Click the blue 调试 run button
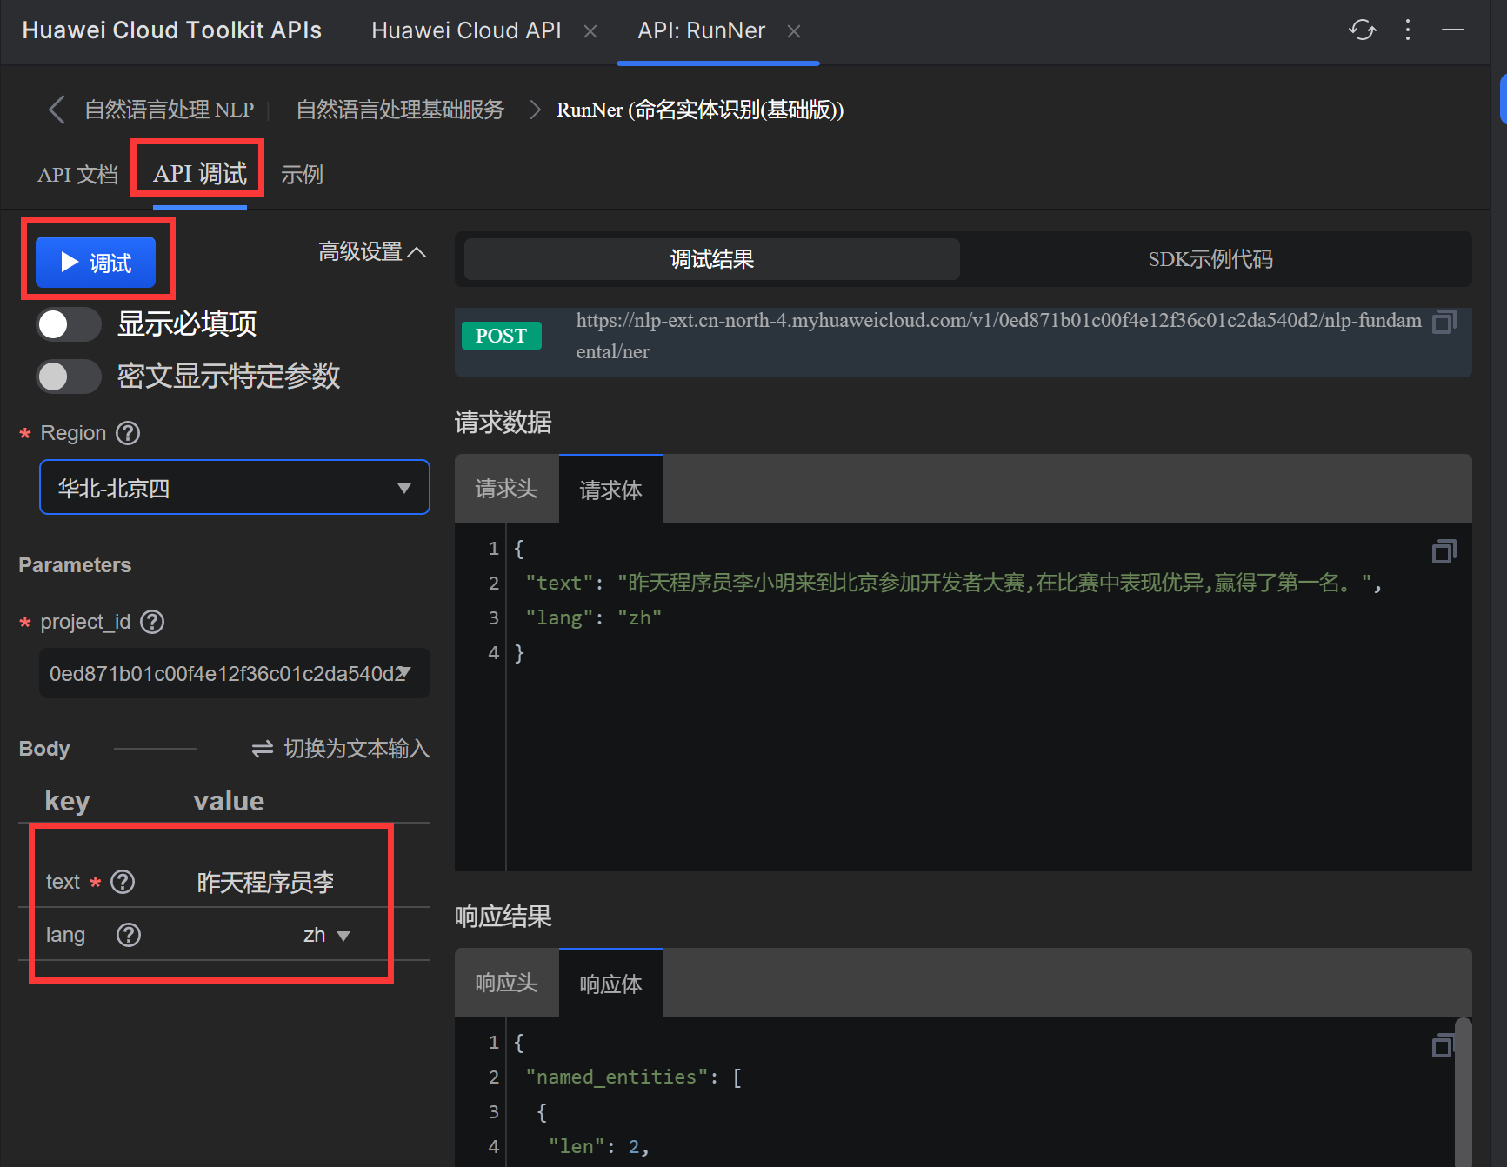Viewport: 1507px width, 1167px height. click(96, 262)
